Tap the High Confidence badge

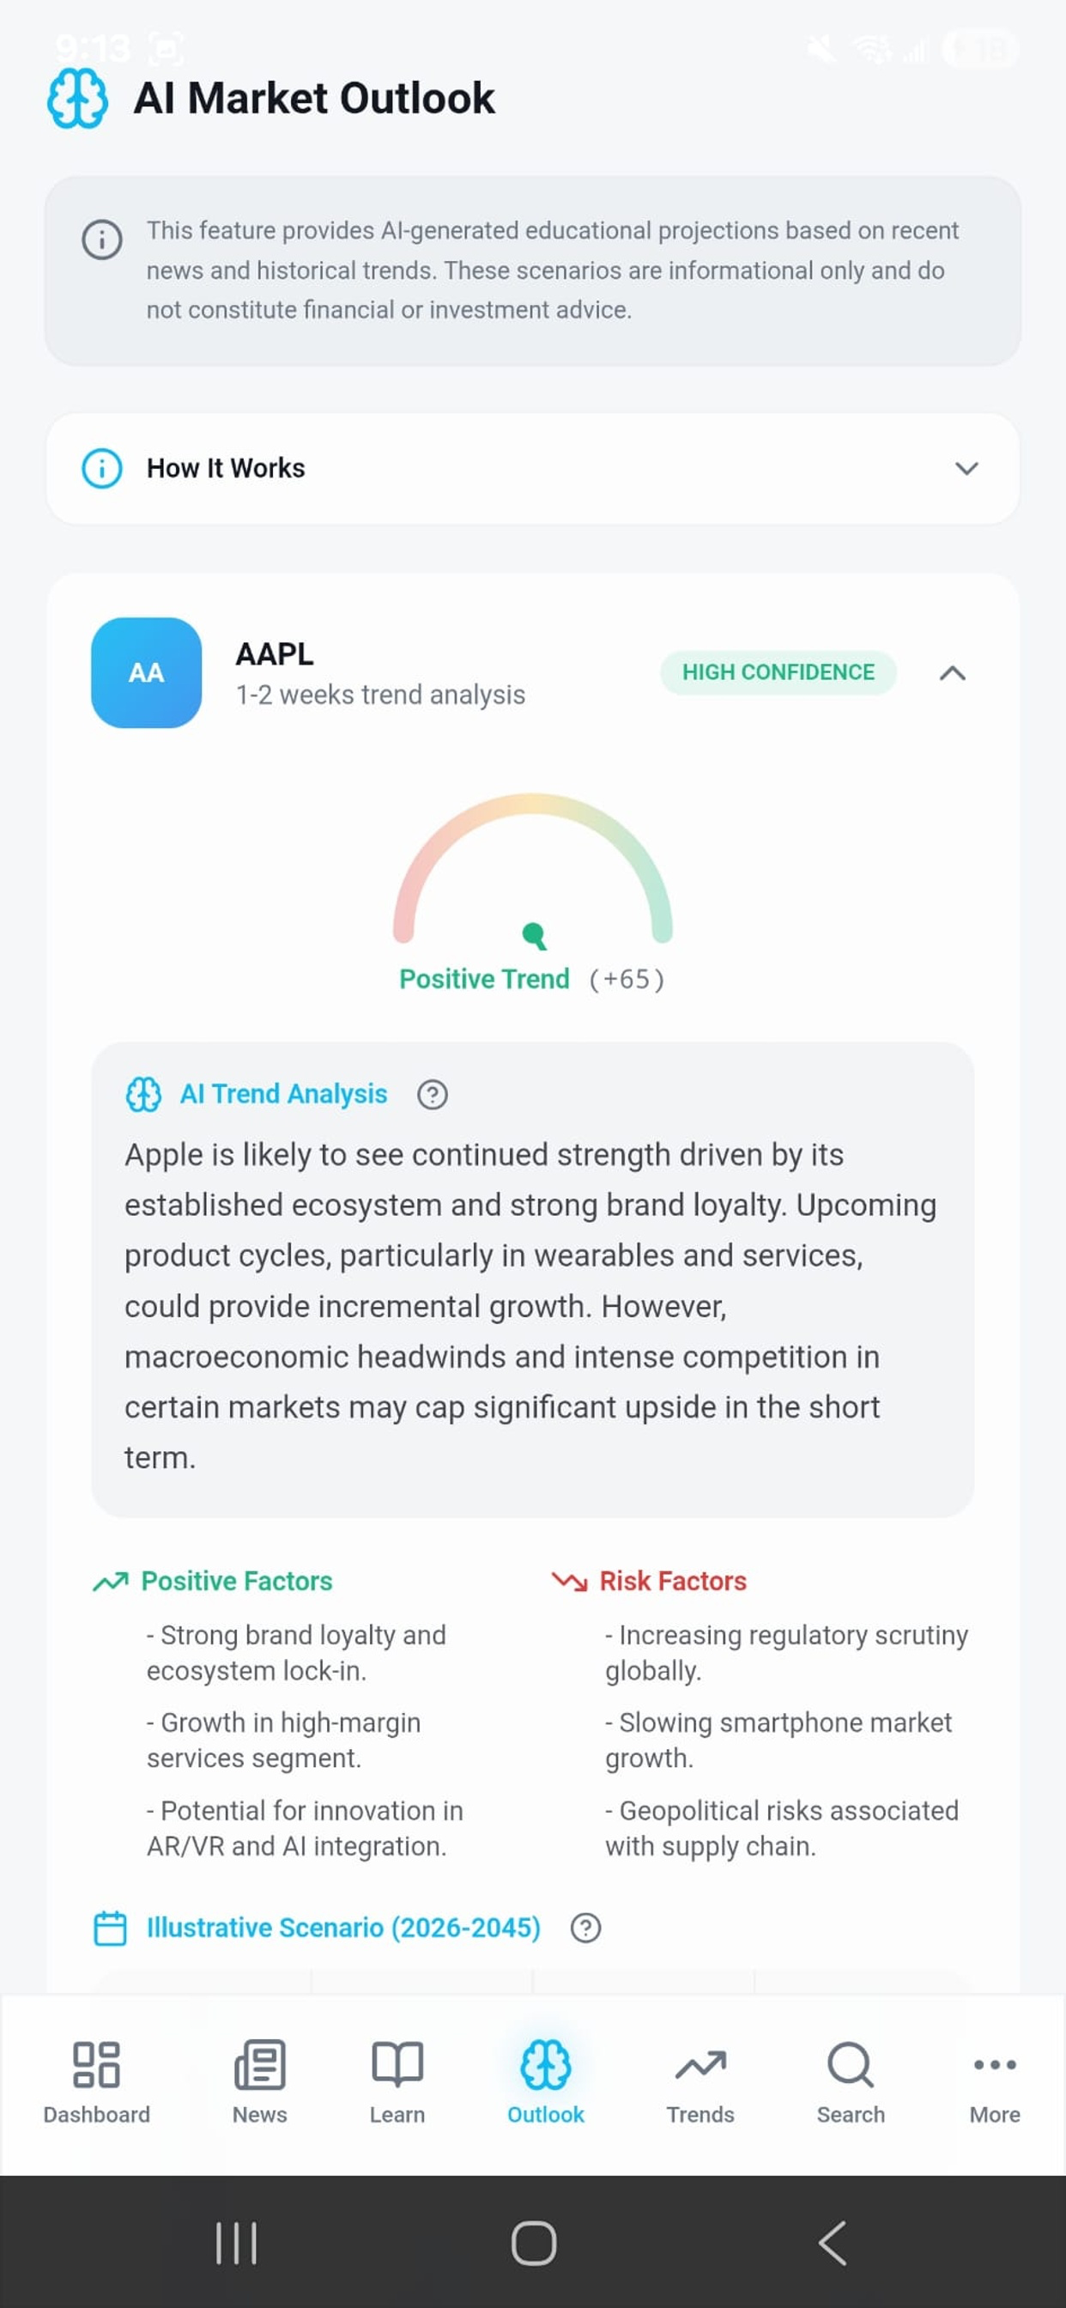point(778,672)
